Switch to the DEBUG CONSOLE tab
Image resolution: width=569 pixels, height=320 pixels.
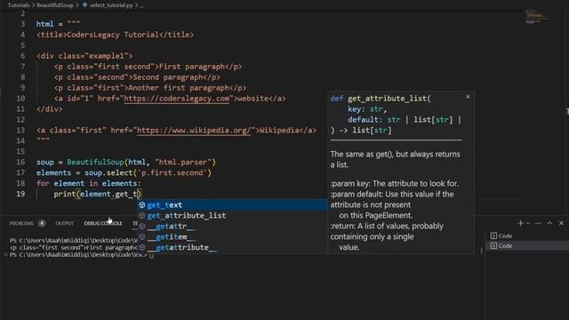pos(103,223)
